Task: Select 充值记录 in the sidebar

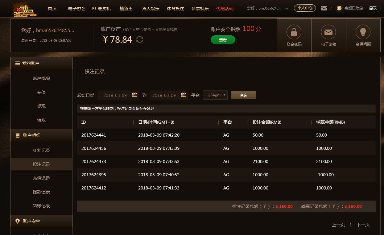Action: 41,178
